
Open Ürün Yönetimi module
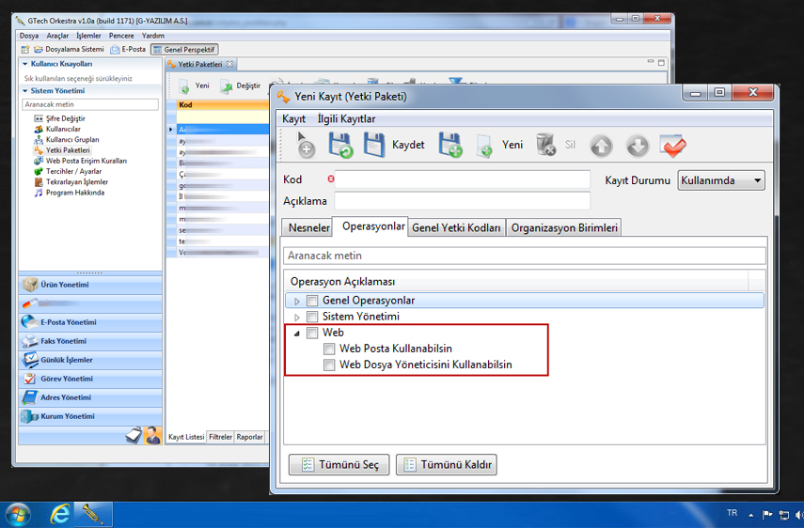tap(90, 285)
